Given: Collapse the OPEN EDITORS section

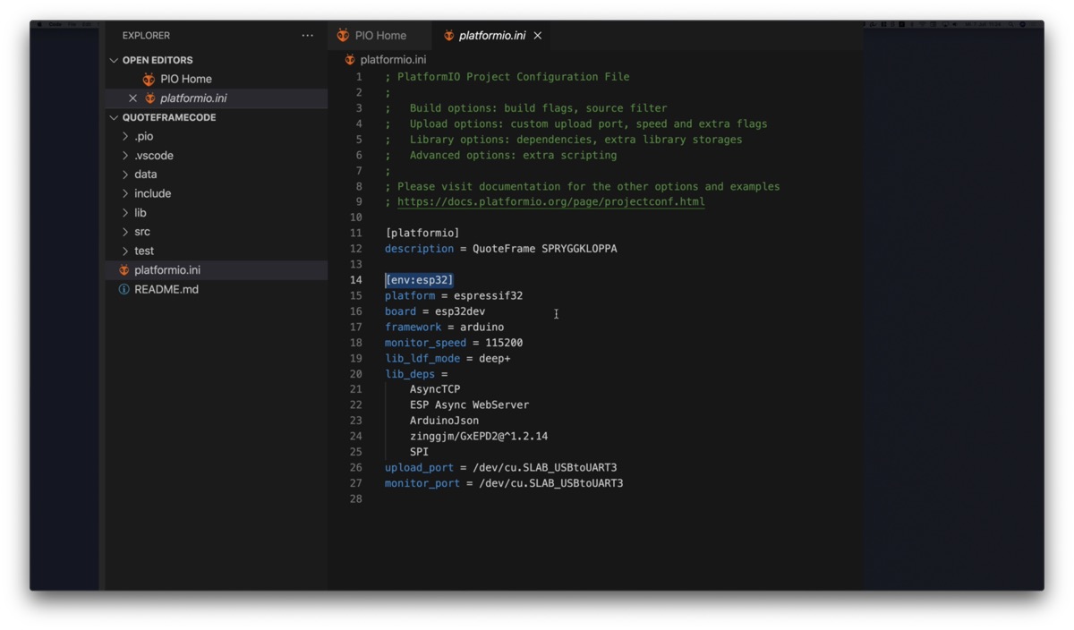Looking at the screenshot, I should pos(114,60).
